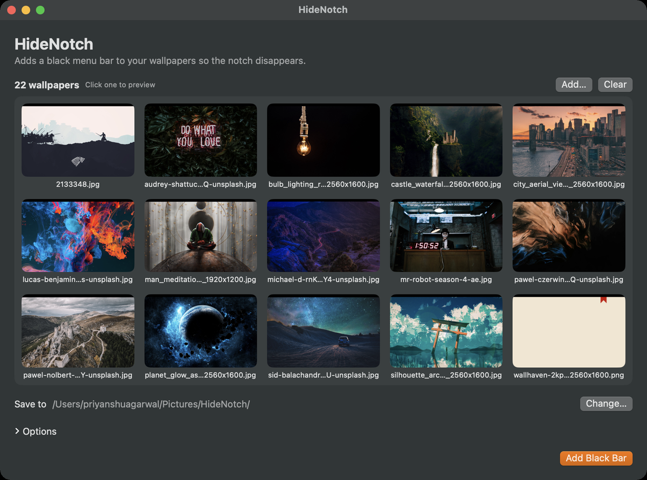647x480 pixels.
Task: Click the HideNotch heading text
Action: (x=54, y=44)
